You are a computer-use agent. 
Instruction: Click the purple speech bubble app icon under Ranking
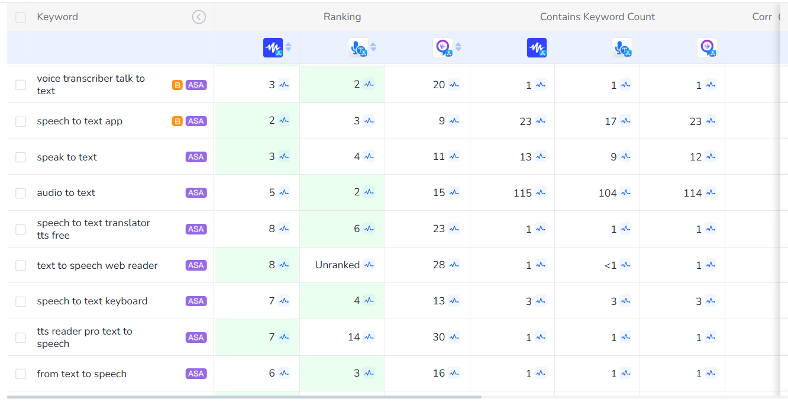click(x=443, y=47)
